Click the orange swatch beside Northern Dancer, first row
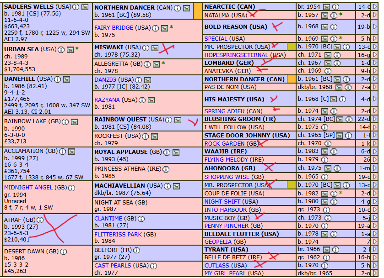384x278 pixels. coord(197,11)
